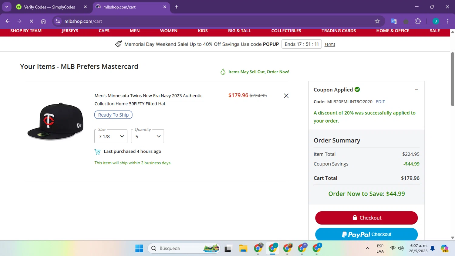Open the CAPS menu
455x256 pixels.
point(104,31)
